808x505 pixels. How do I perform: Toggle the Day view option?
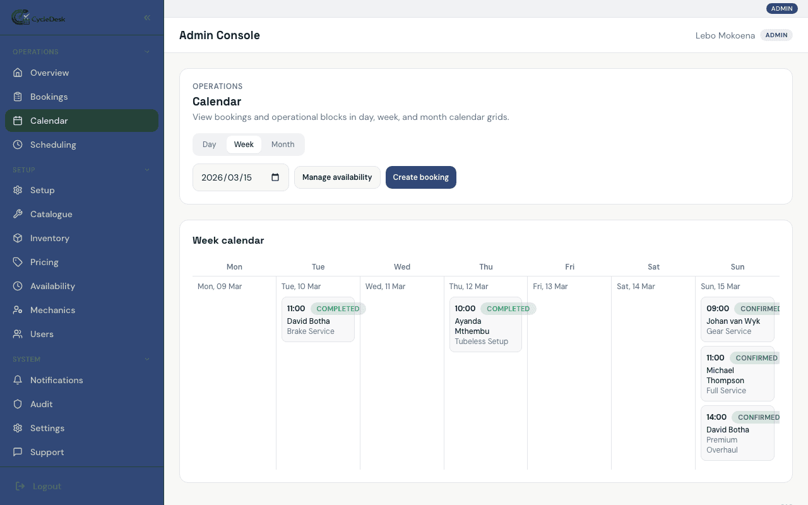coord(210,144)
